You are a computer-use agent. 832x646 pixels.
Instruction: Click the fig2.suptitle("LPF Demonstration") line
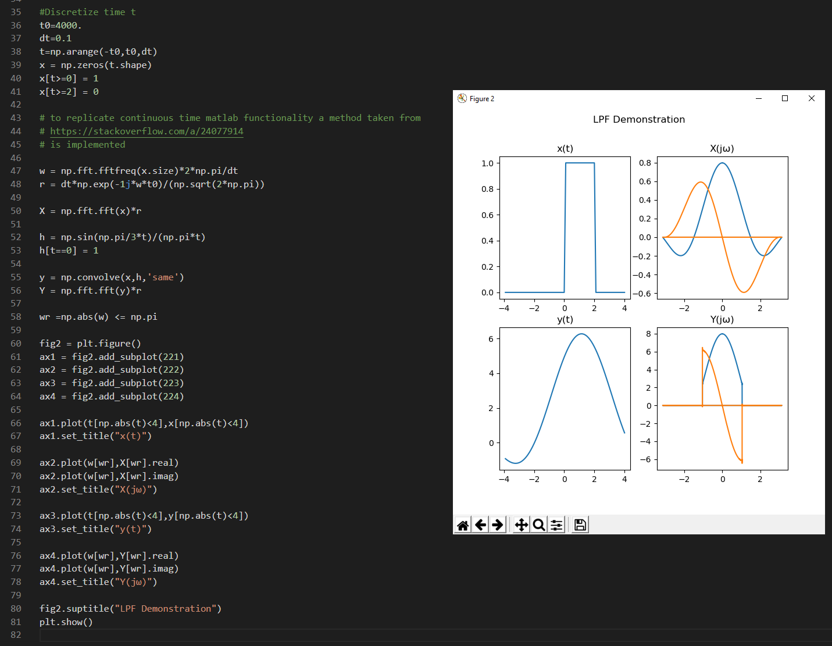click(x=130, y=609)
